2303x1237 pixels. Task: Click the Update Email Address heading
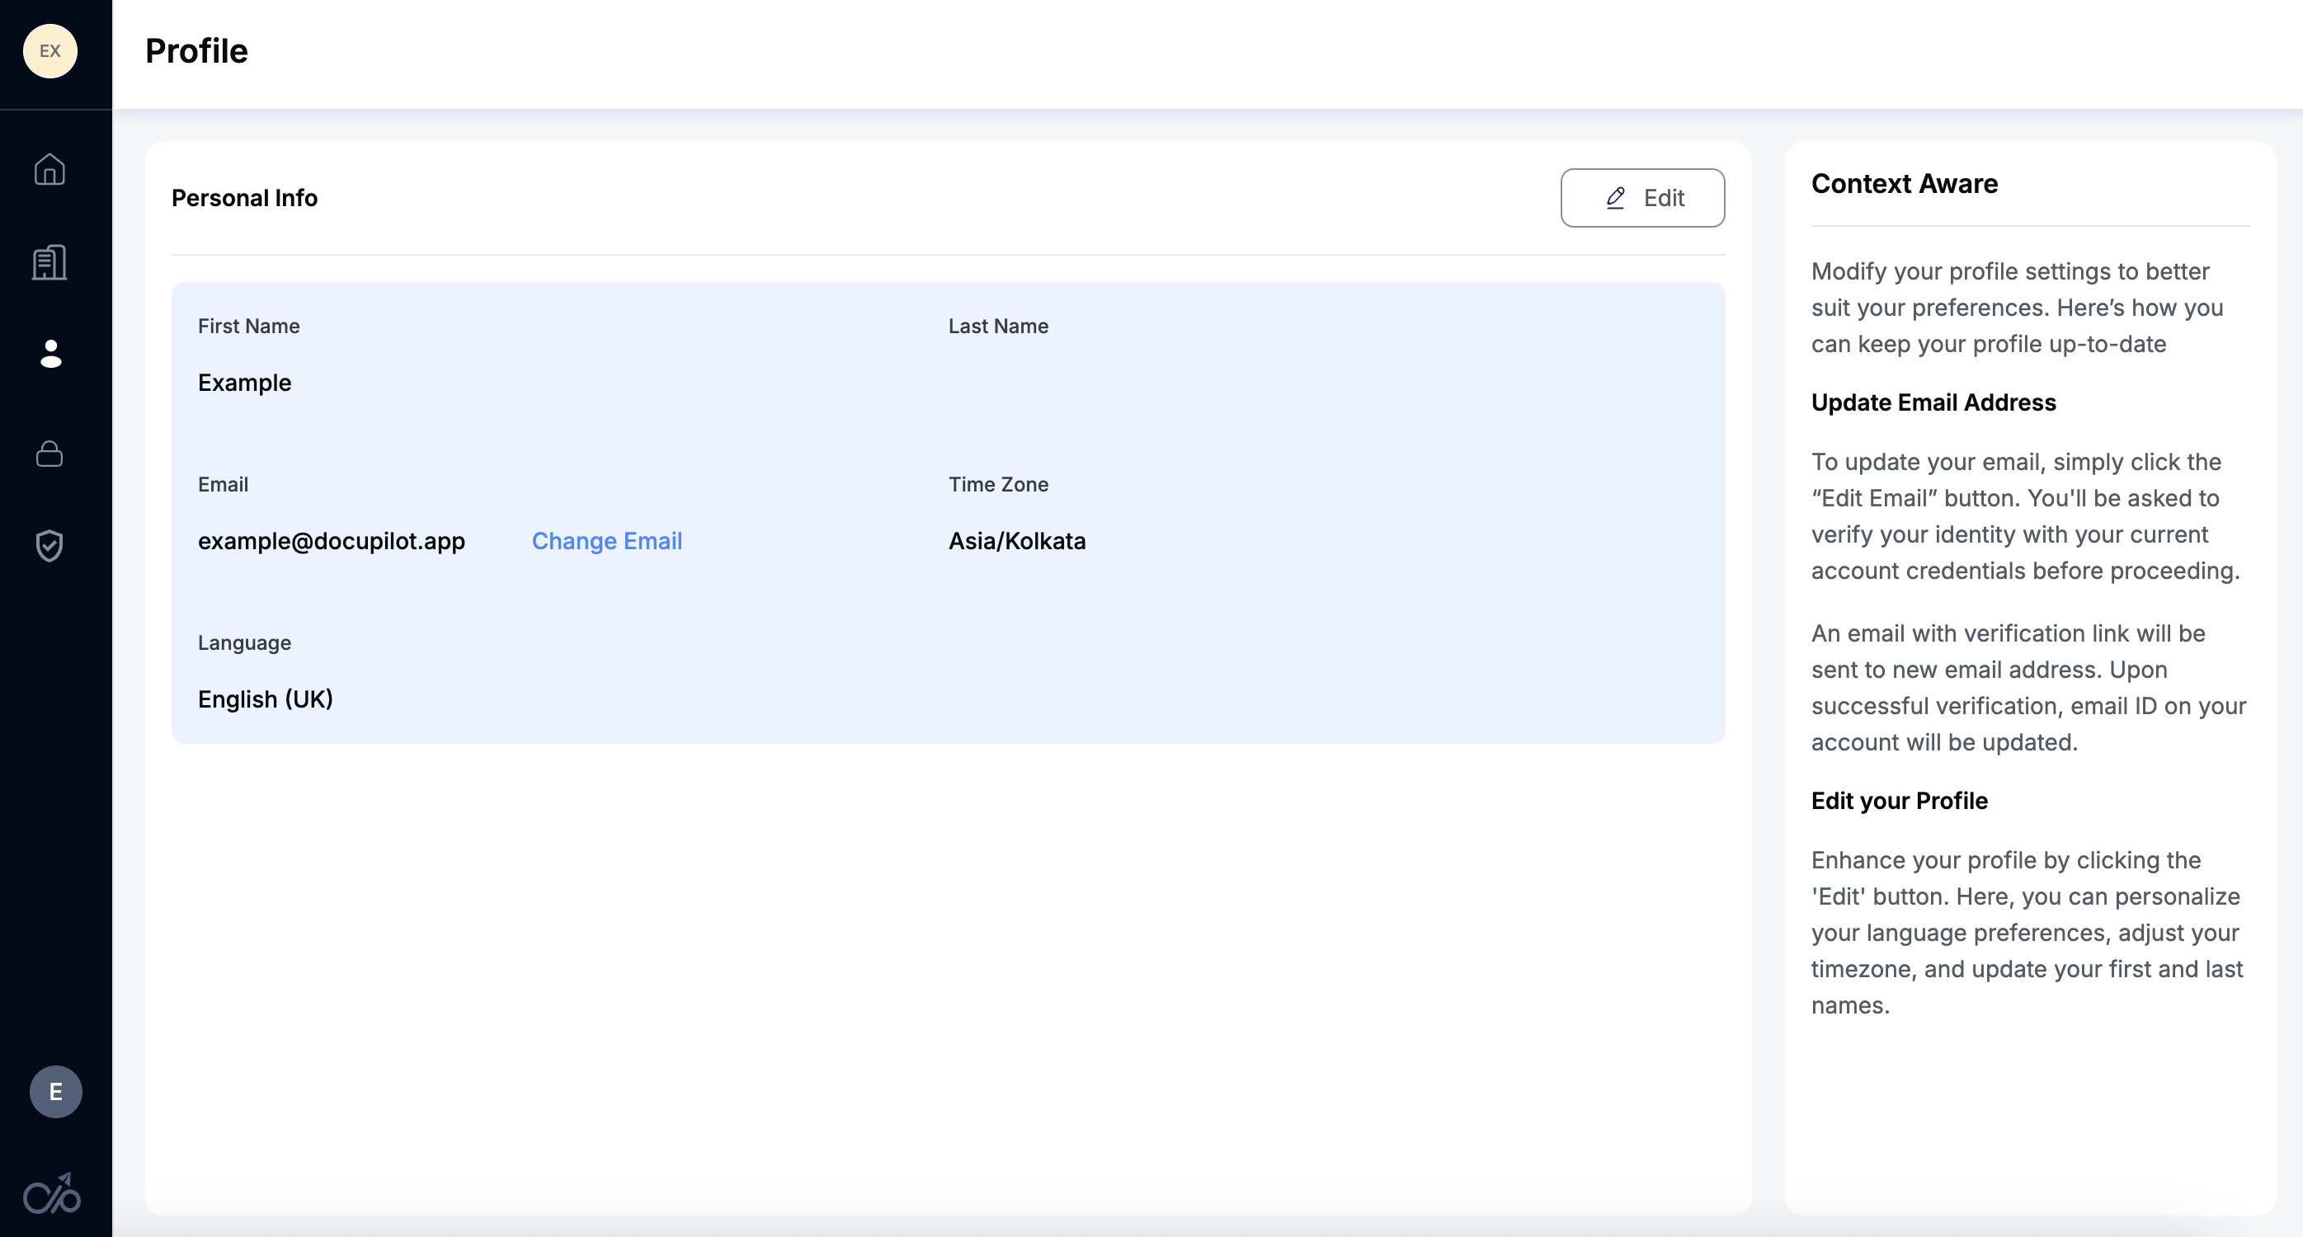coord(1933,402)
